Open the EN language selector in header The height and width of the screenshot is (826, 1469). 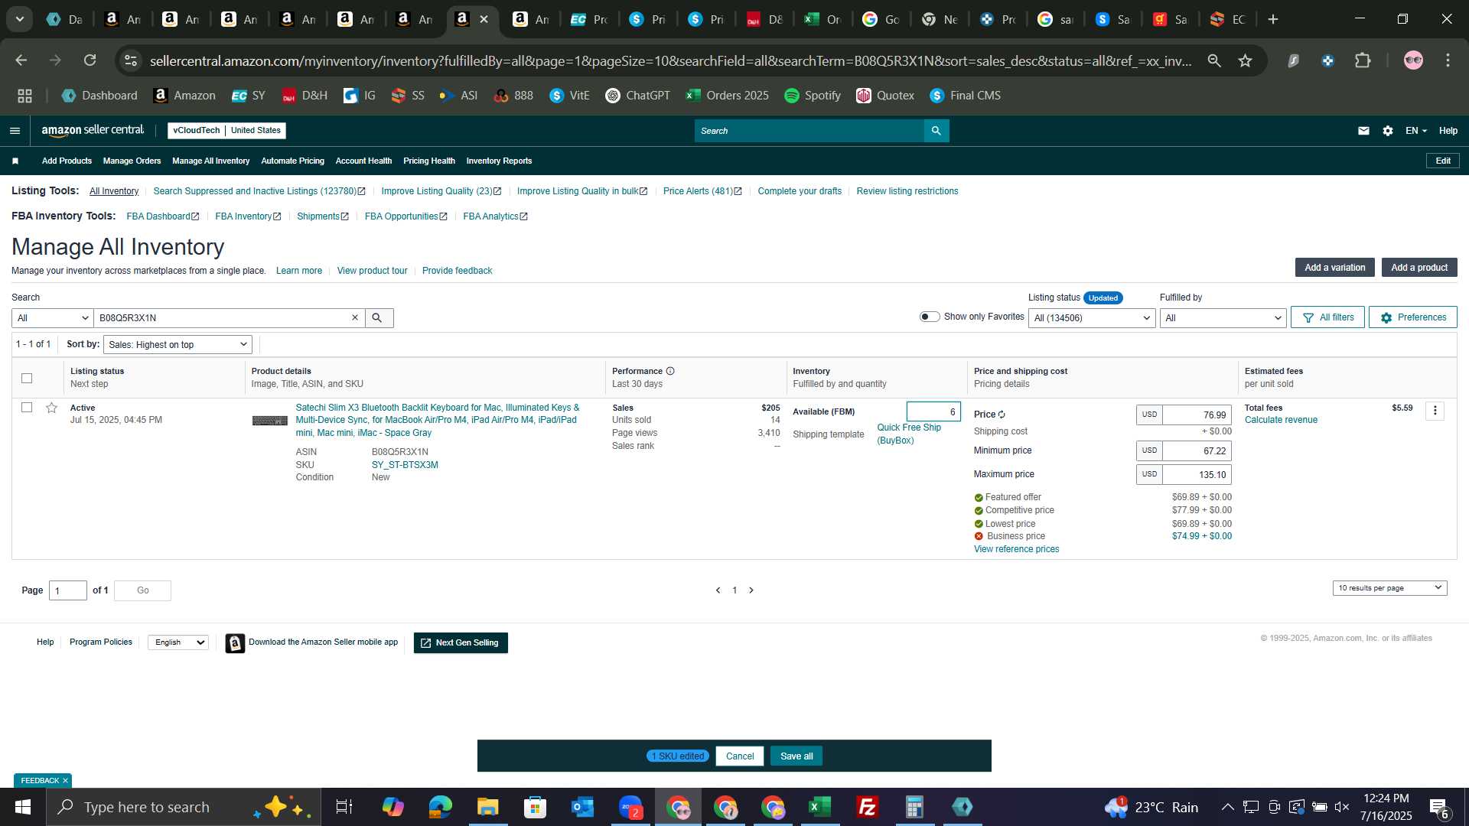(1415, 131)
